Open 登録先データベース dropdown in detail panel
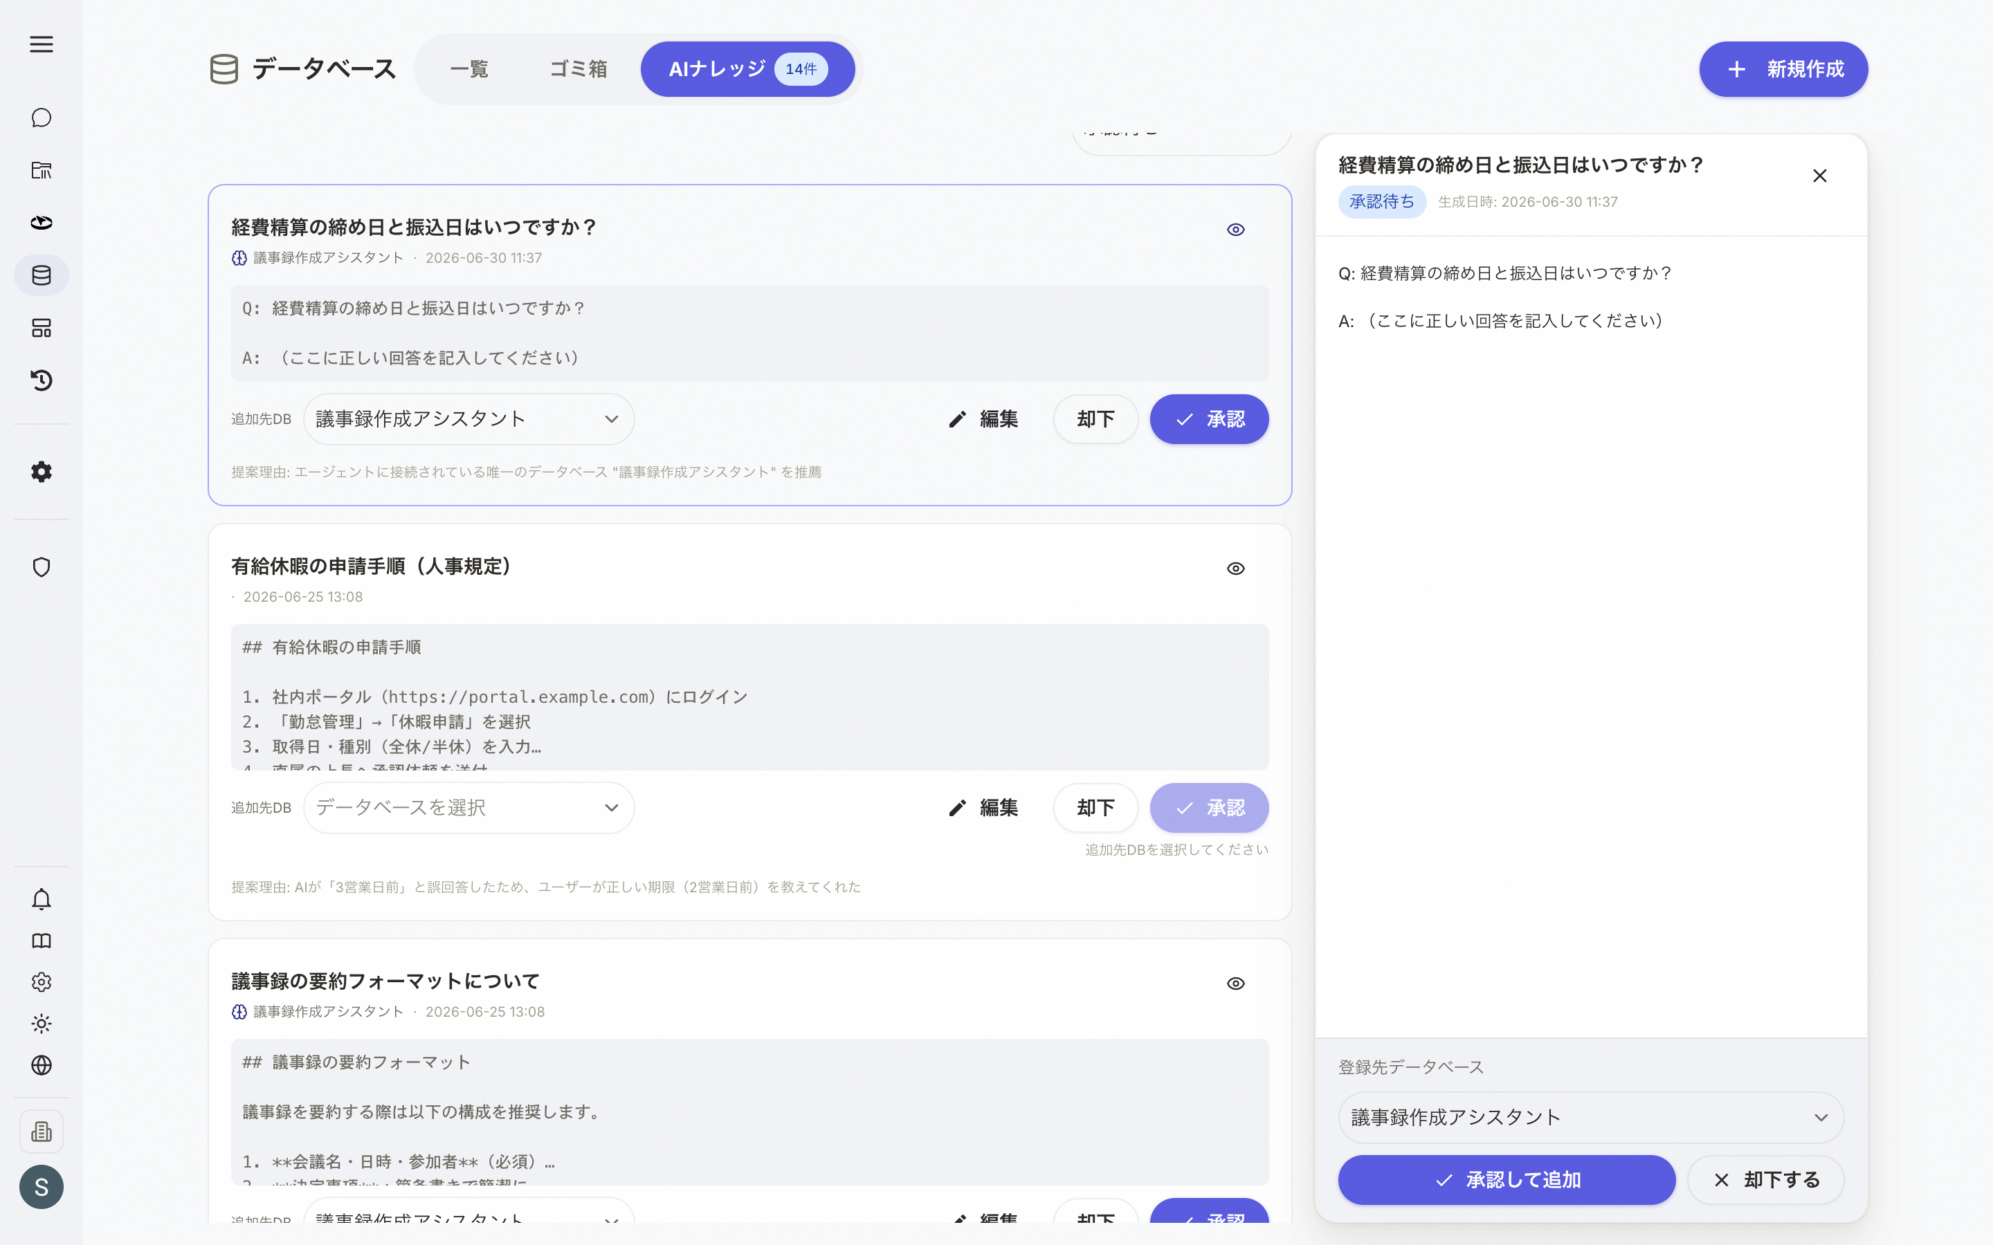This screenshot has height=1245, width=1993. pyautogui.click(x=1590, y=1117)
